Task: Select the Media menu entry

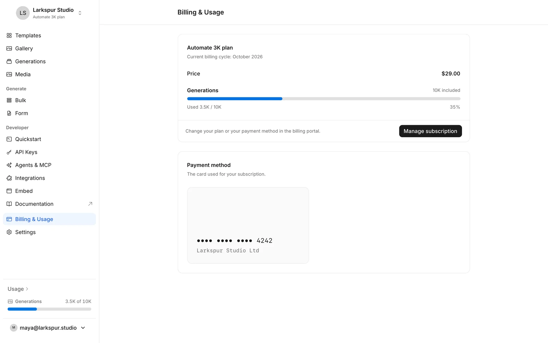Action: tap(49, 74)
